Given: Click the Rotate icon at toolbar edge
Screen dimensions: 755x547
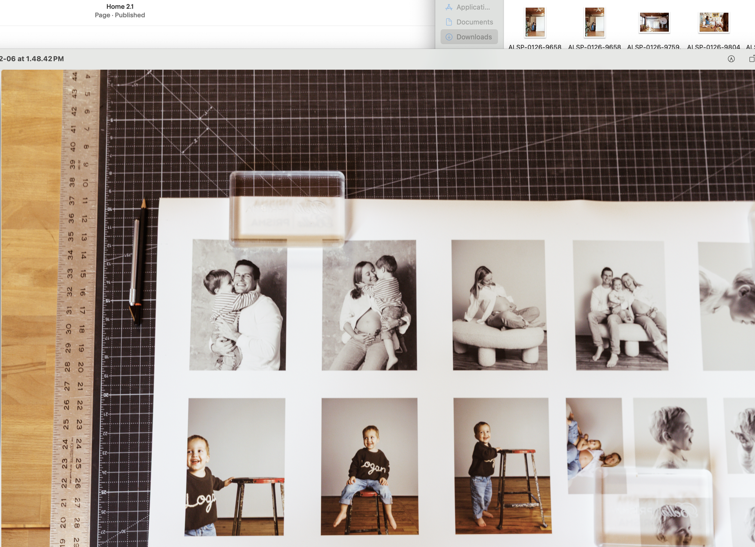Looking at the screenshot, I should pyautogui.click(x=752, y=59).
